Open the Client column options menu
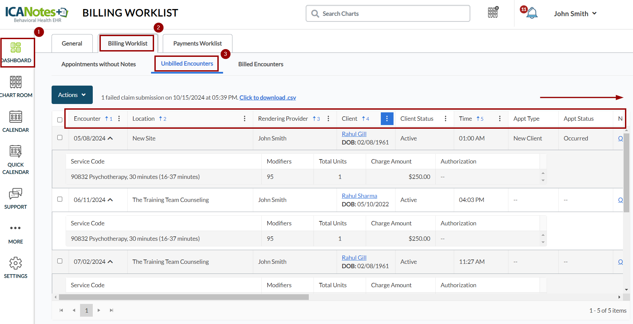 tap(387, 119)
